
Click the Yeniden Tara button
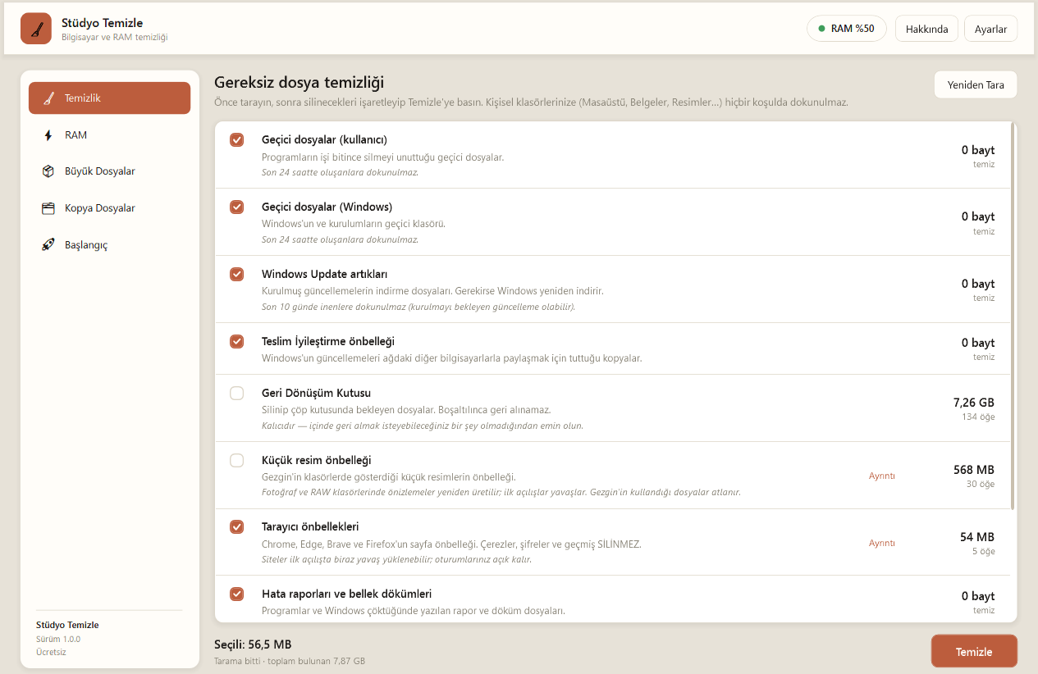click(x=976, y=84)
